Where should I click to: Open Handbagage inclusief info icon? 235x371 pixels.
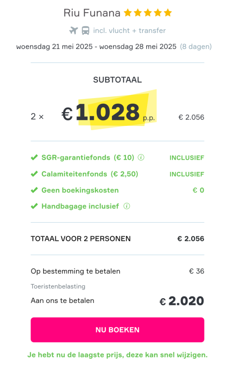tap(127, 206)
